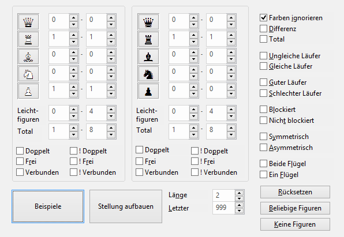Increase white queen minimum count spinner

click(73, 18)
